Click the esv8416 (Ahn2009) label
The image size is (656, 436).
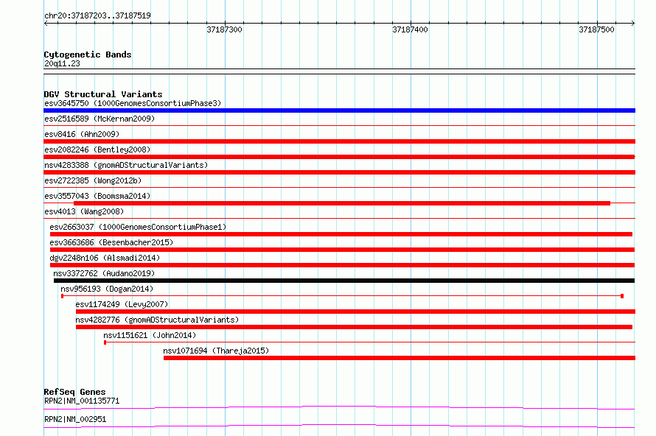tap(82, 134)
